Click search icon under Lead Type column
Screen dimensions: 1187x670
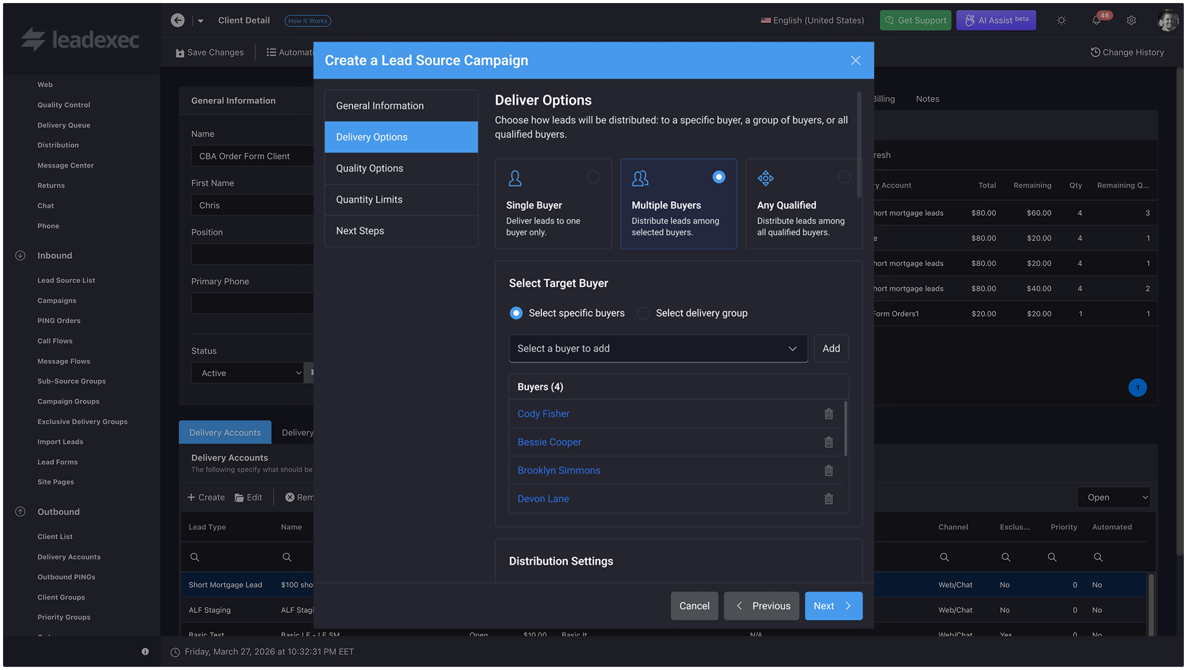pos(195,557)
